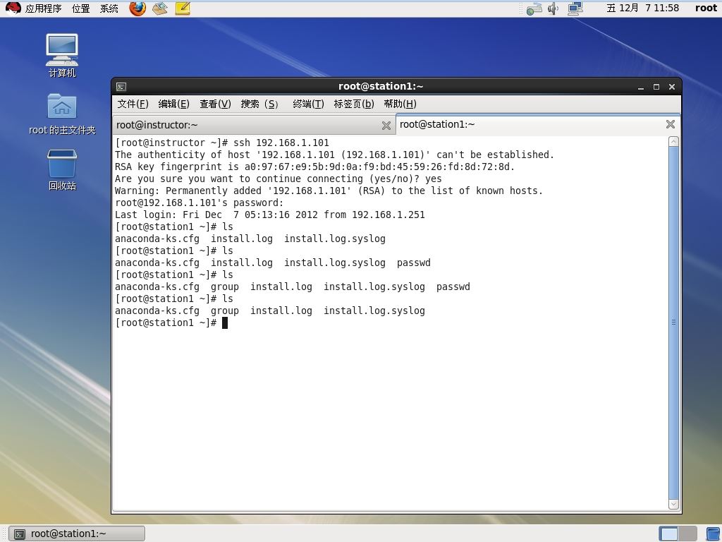The height and width of the screenshot is (542, 722).
Task: Click the 'ssh 192.168.1.101' command text
Action: pyautogui.click(x=281, y=143)
